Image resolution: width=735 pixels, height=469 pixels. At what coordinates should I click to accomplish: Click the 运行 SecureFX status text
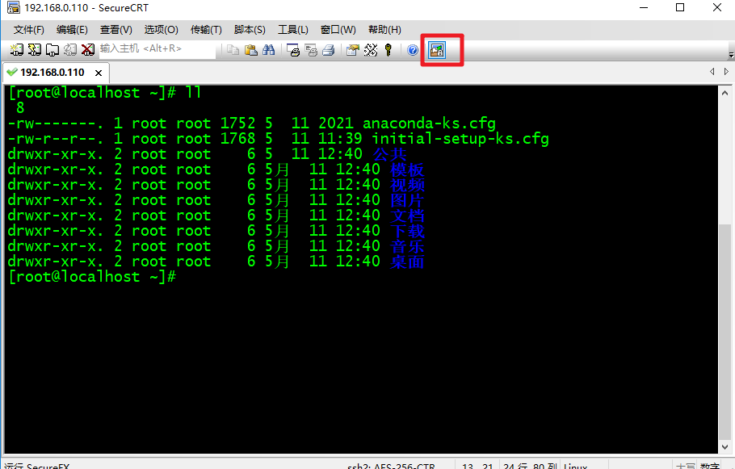click(37, 466)
